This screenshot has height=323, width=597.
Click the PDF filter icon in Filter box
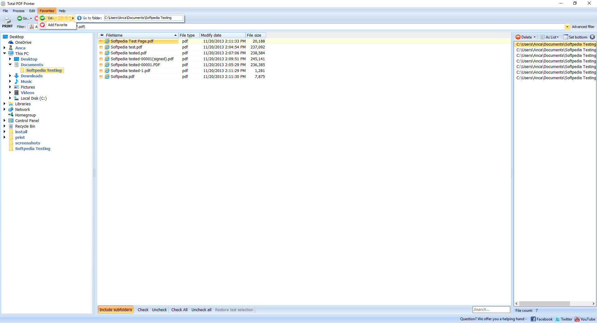click(x=32, y=27)
